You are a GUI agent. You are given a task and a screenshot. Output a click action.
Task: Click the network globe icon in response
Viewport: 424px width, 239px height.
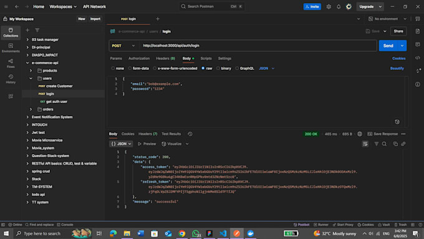tap(360, 134)
